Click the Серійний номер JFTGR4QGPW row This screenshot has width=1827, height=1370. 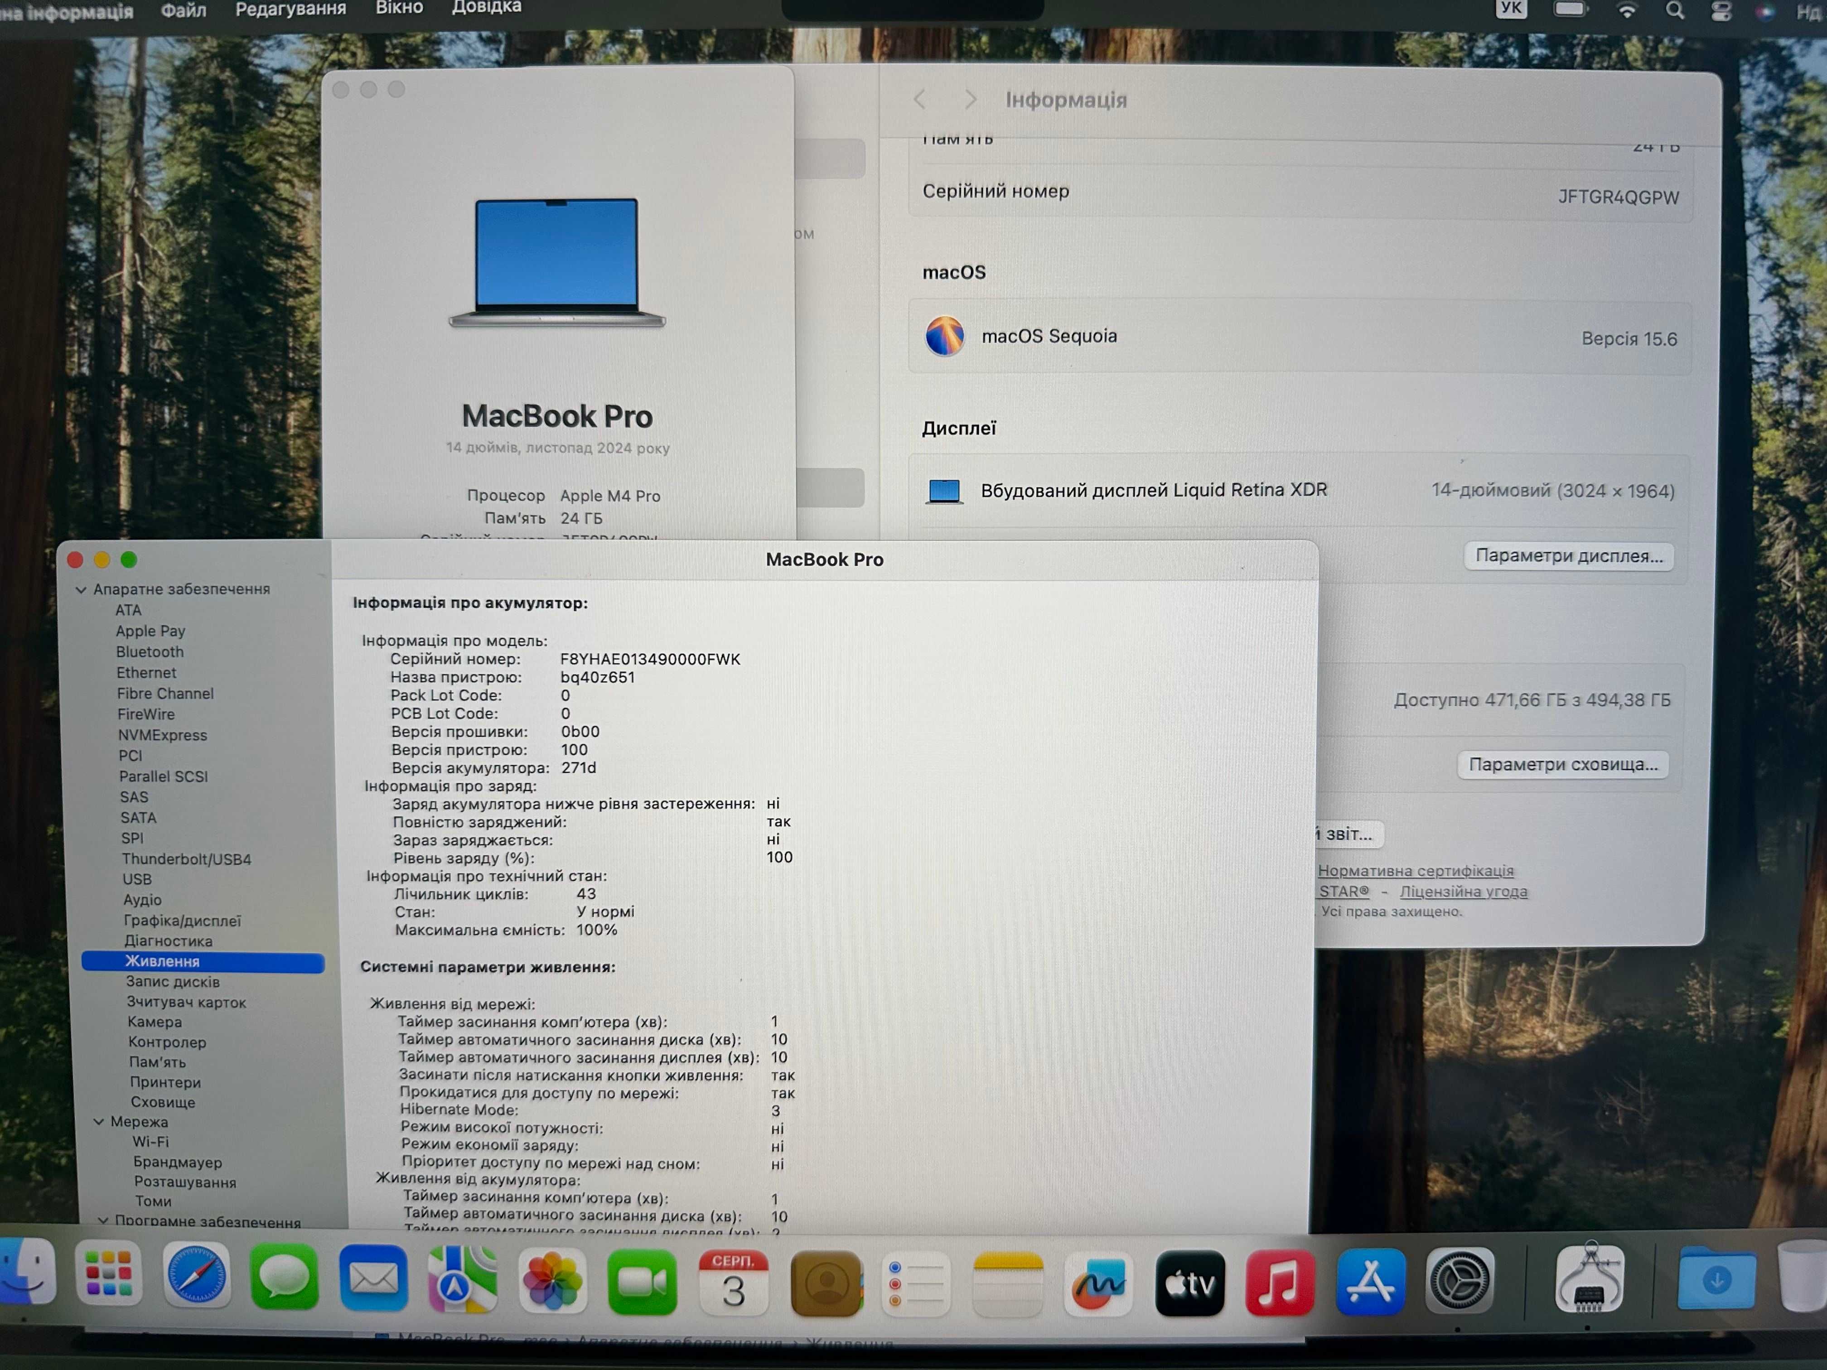click(x=1300, y=193)
